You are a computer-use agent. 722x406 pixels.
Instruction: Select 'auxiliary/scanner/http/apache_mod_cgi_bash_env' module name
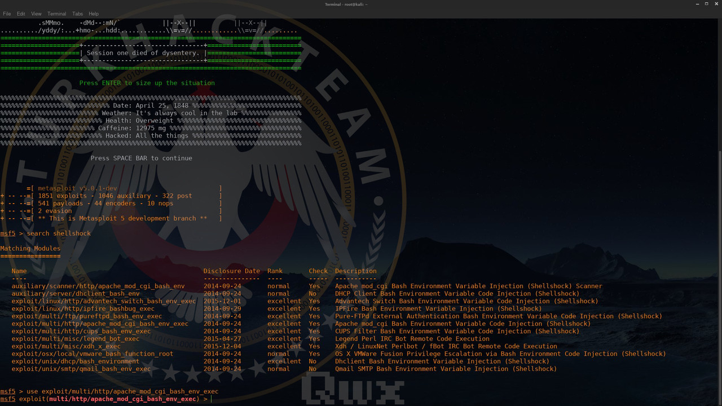(98, 286)
